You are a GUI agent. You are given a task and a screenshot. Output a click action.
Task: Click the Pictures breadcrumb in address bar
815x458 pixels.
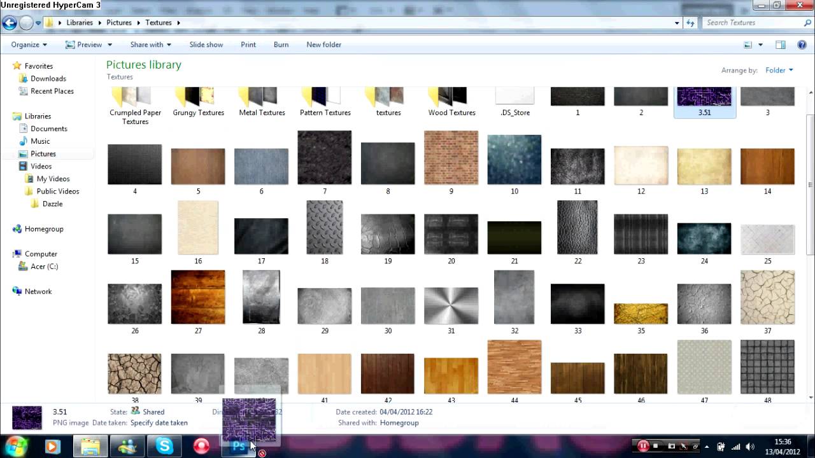click(x=119, y=23)
